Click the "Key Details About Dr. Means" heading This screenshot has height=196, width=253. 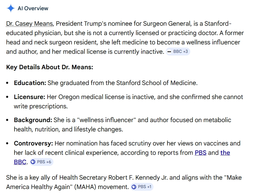click(x=50, y=67)
